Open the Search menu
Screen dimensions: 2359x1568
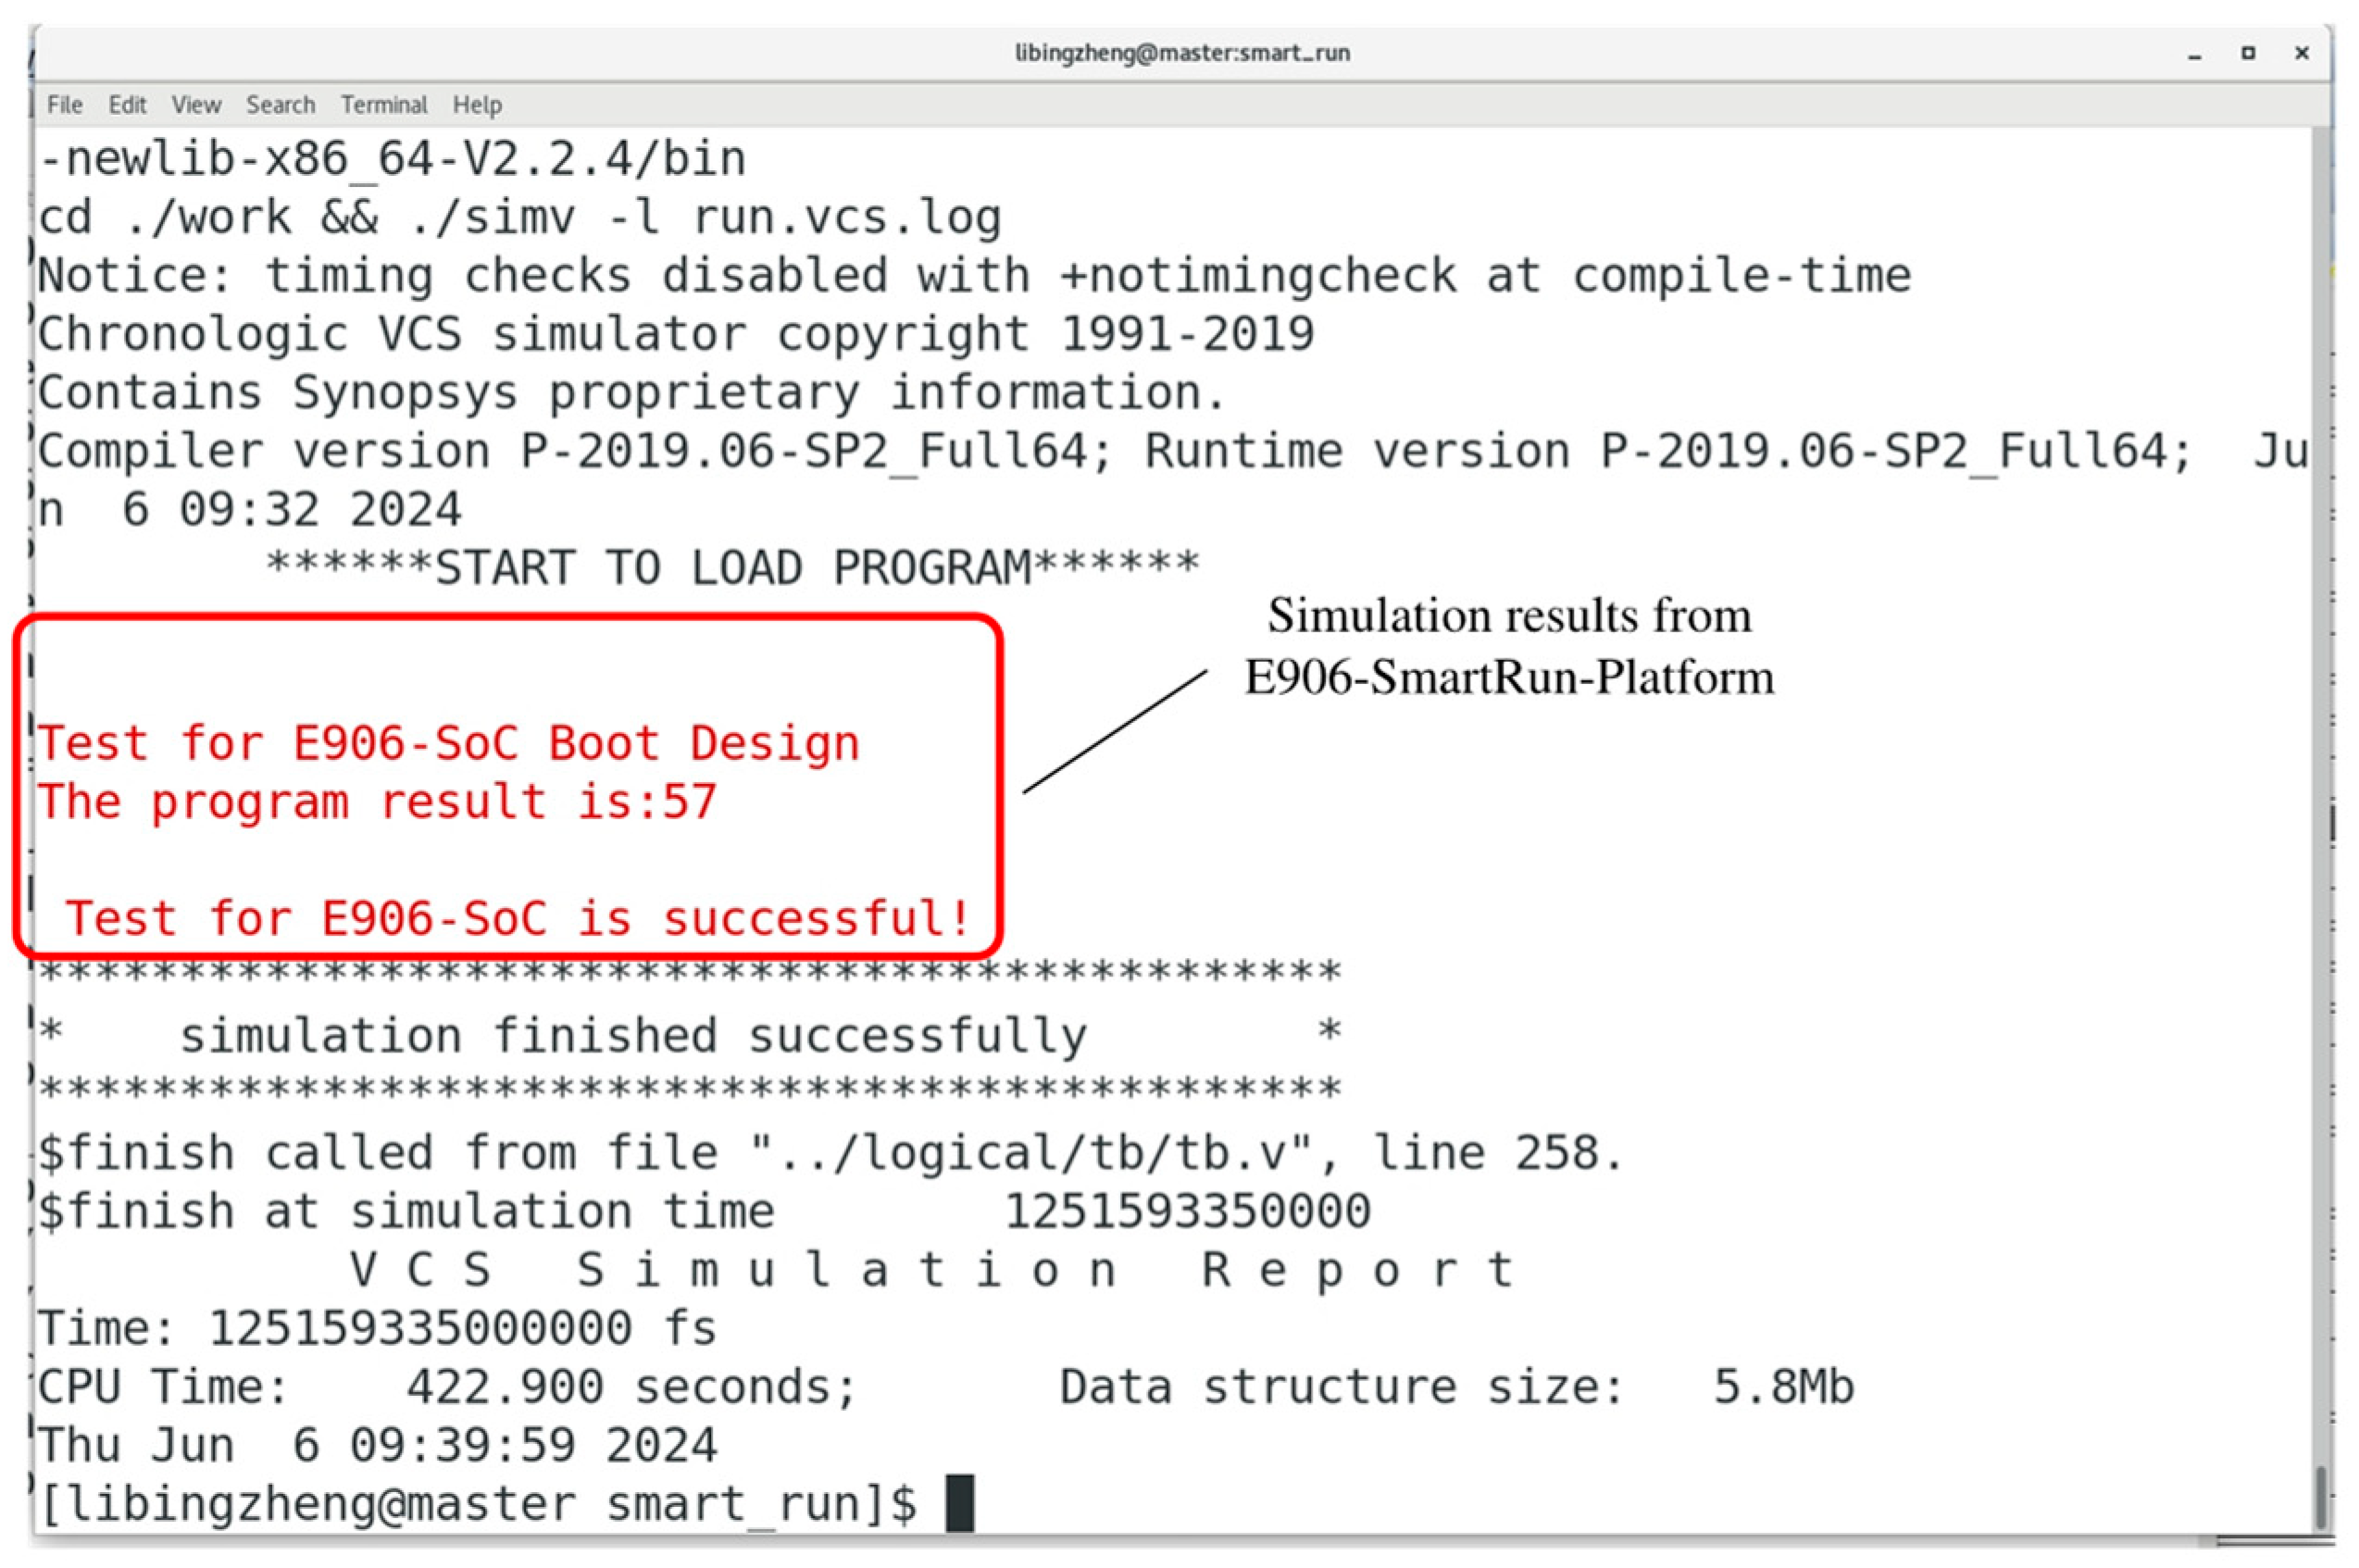tap(280, 105)
